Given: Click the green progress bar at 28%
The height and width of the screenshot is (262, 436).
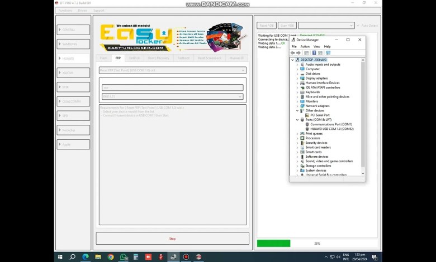Looking at the screenshot, I should 274,244.
